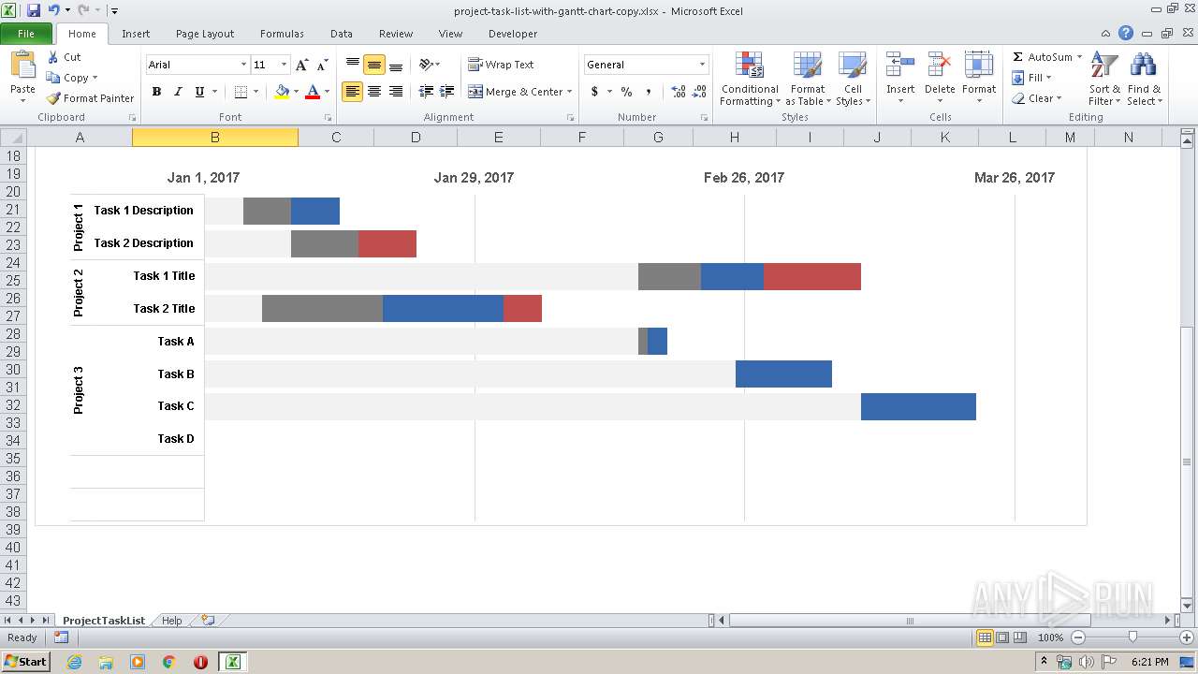Image resolution: width=1198 pixels, height=674 pixels.
Task: Toggle Align Text Left
Action: click(353, 92)
